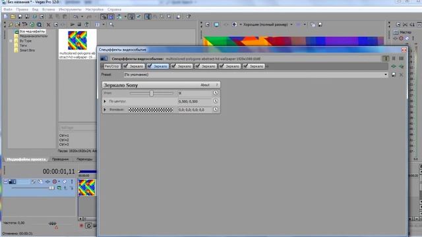Expand the По центру parameter
The image size is (422, 237).
pyautogui.click(x=105, y=101)
